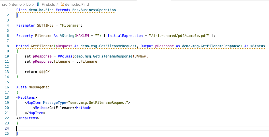Place cursor on the SETTINGS parameter name
The height and width of the screenshot is (137, 269).
click(x=45, y=25)
